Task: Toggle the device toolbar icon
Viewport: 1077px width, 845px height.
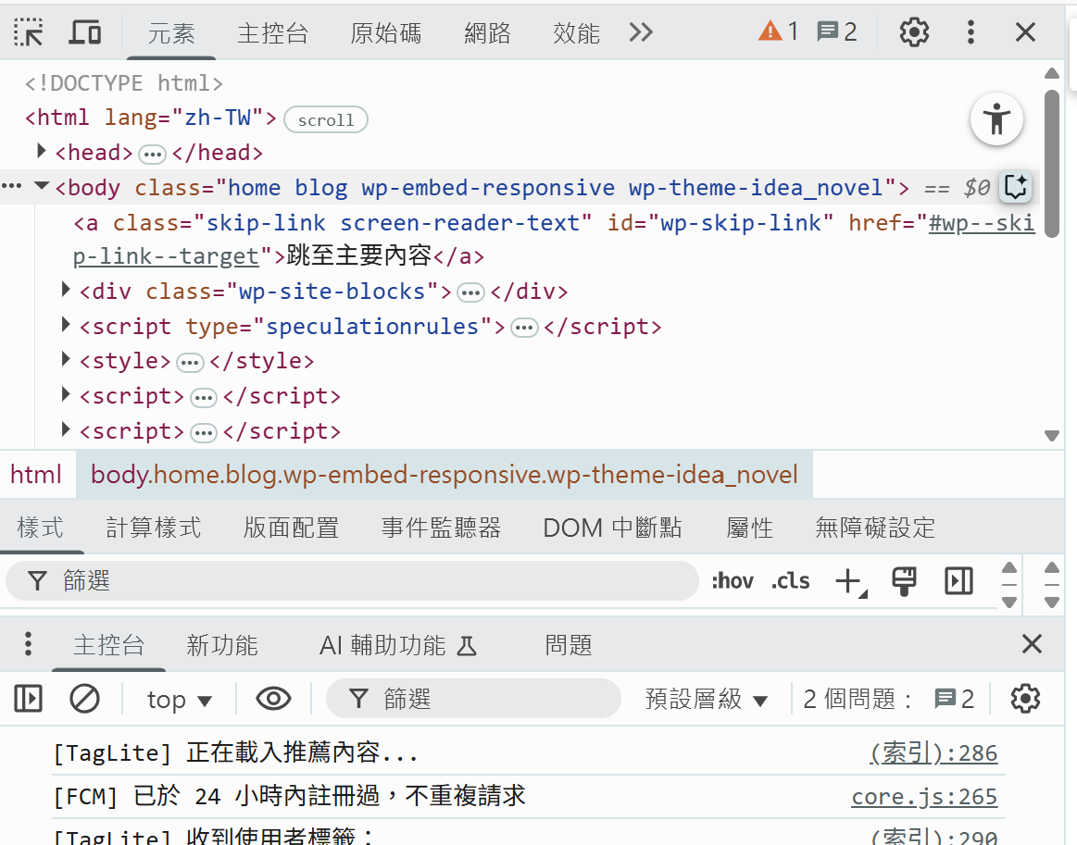Action: click(x=85, y=32)
